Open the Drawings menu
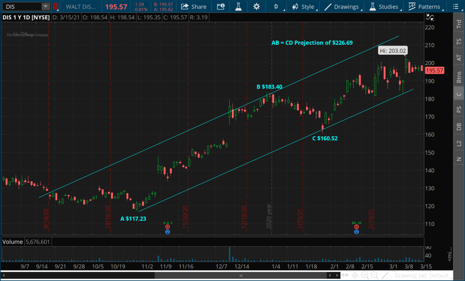Screen dimensions: 465x281 pos(342,7)
